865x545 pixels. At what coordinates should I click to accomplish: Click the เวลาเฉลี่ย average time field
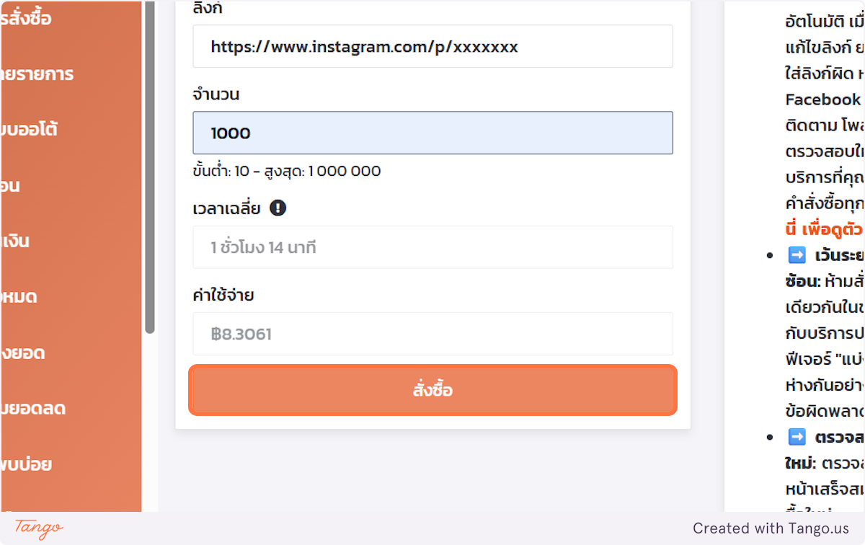tap(432, 247)
